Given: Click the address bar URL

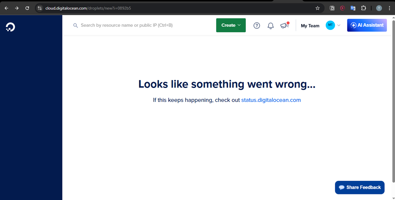Looking at the screenshot, I should click(x=88, y=8).
